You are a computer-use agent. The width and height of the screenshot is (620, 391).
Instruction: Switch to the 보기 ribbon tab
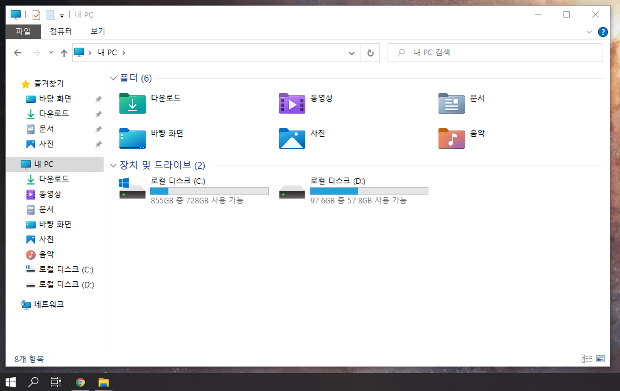97,31
